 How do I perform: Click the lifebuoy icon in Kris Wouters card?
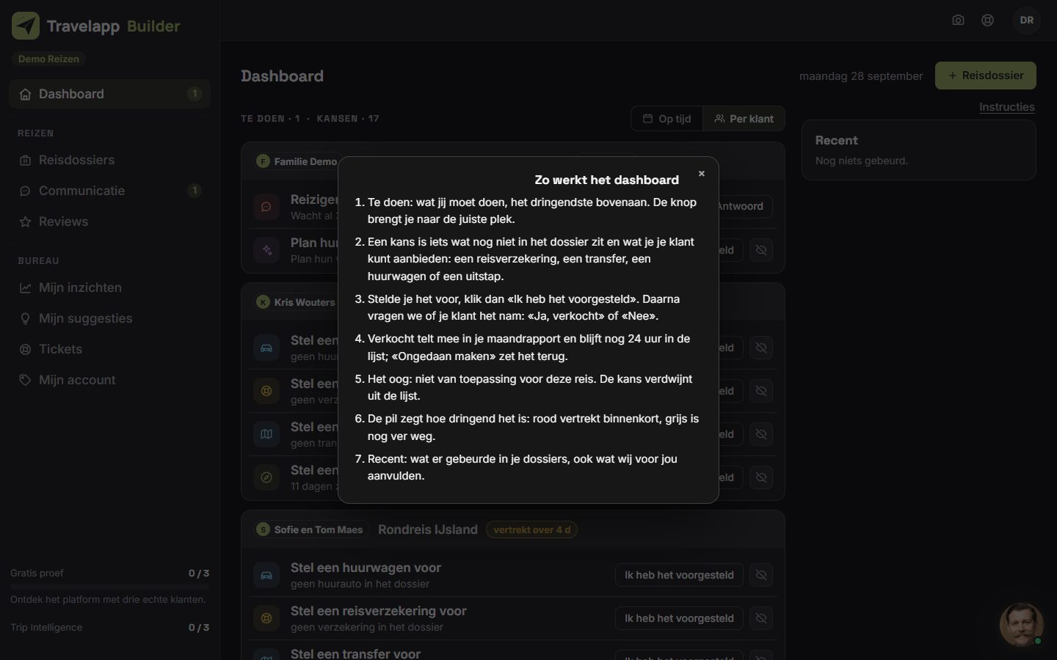[x=266, y=391]
